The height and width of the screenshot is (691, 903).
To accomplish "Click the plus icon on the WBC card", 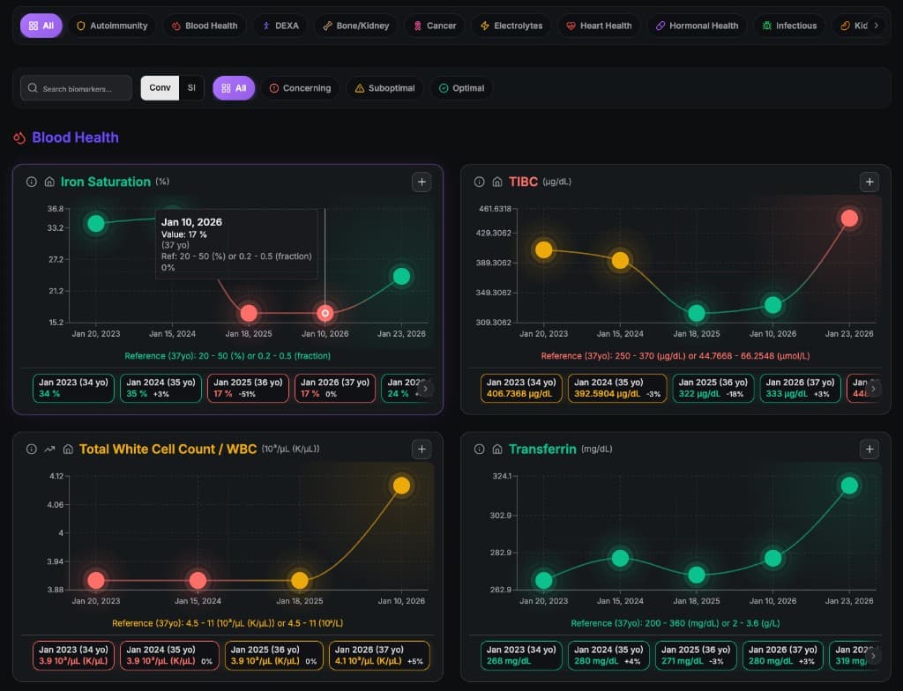I will pos(422,449).
